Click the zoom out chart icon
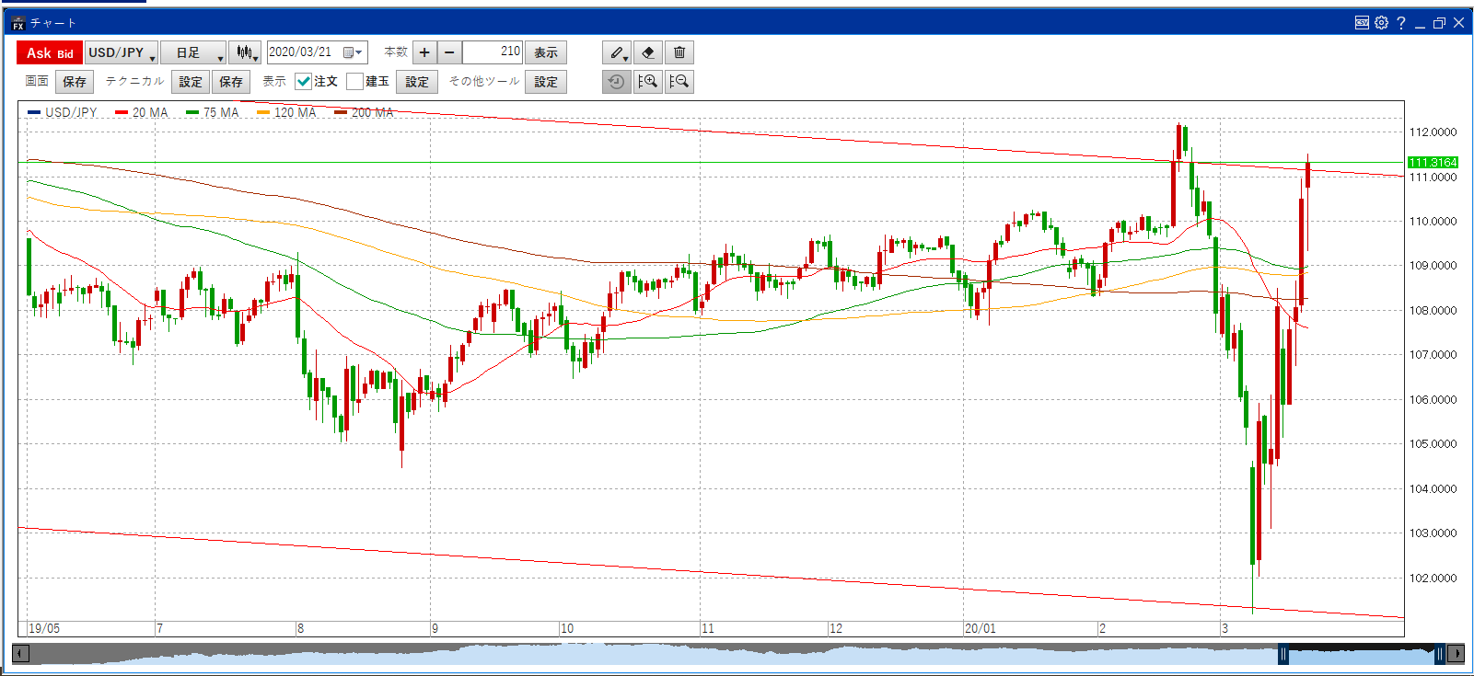Image resolution: width=1474 pixels, height=676 pixels. pos(679,82)
